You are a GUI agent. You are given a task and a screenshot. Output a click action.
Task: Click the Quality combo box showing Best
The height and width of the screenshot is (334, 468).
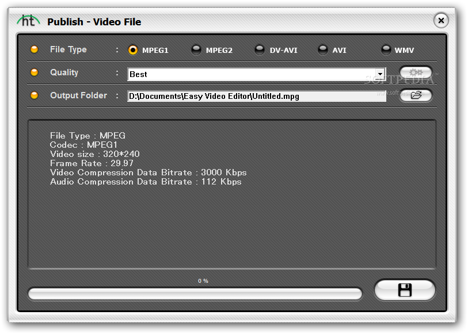(x=257, y=74)
